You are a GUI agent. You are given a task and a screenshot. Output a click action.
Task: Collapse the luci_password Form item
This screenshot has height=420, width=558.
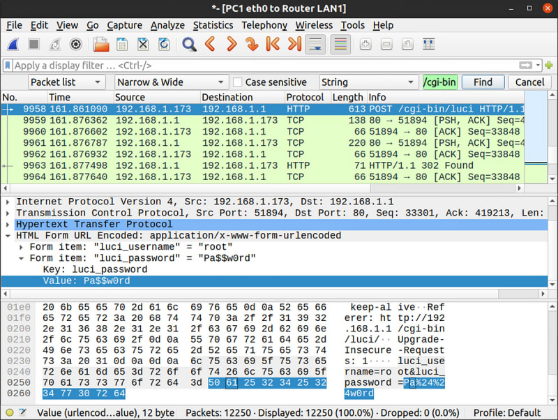pos(22,258)
